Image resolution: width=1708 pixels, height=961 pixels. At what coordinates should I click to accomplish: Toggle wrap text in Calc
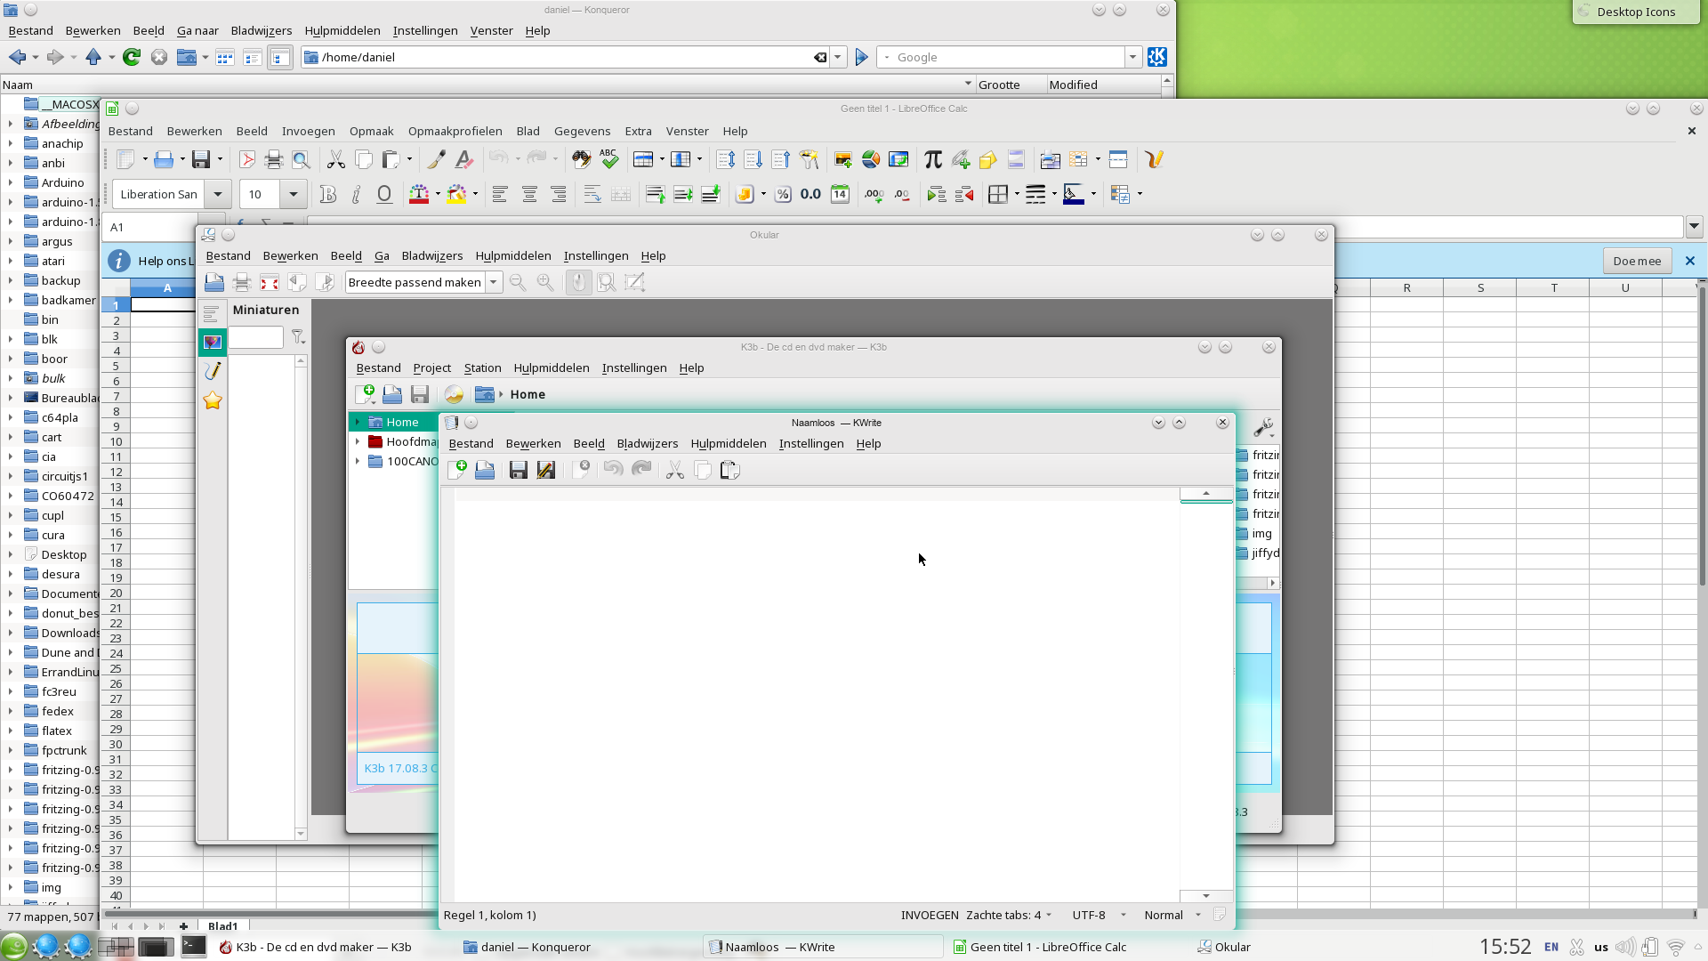pyautogui.click(x=592, y=194)
